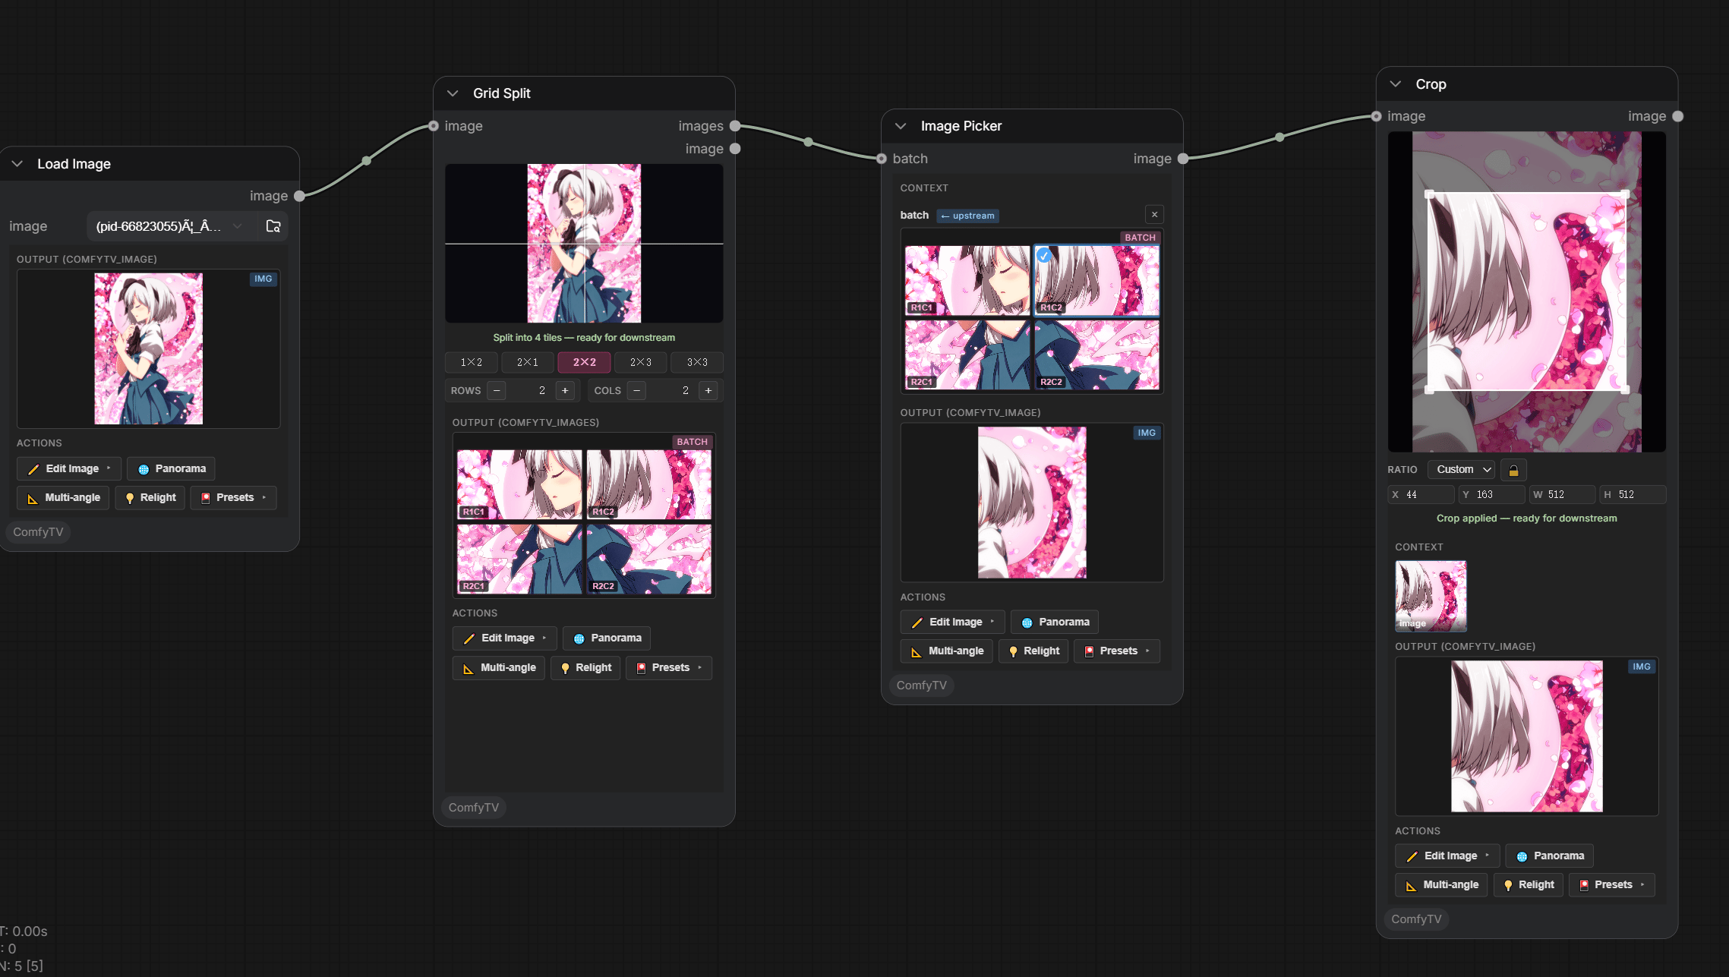The height and width of the screenshot is (977, 1729).
Task: Click Panorama in Image Picker actions
Action: 1055,622
